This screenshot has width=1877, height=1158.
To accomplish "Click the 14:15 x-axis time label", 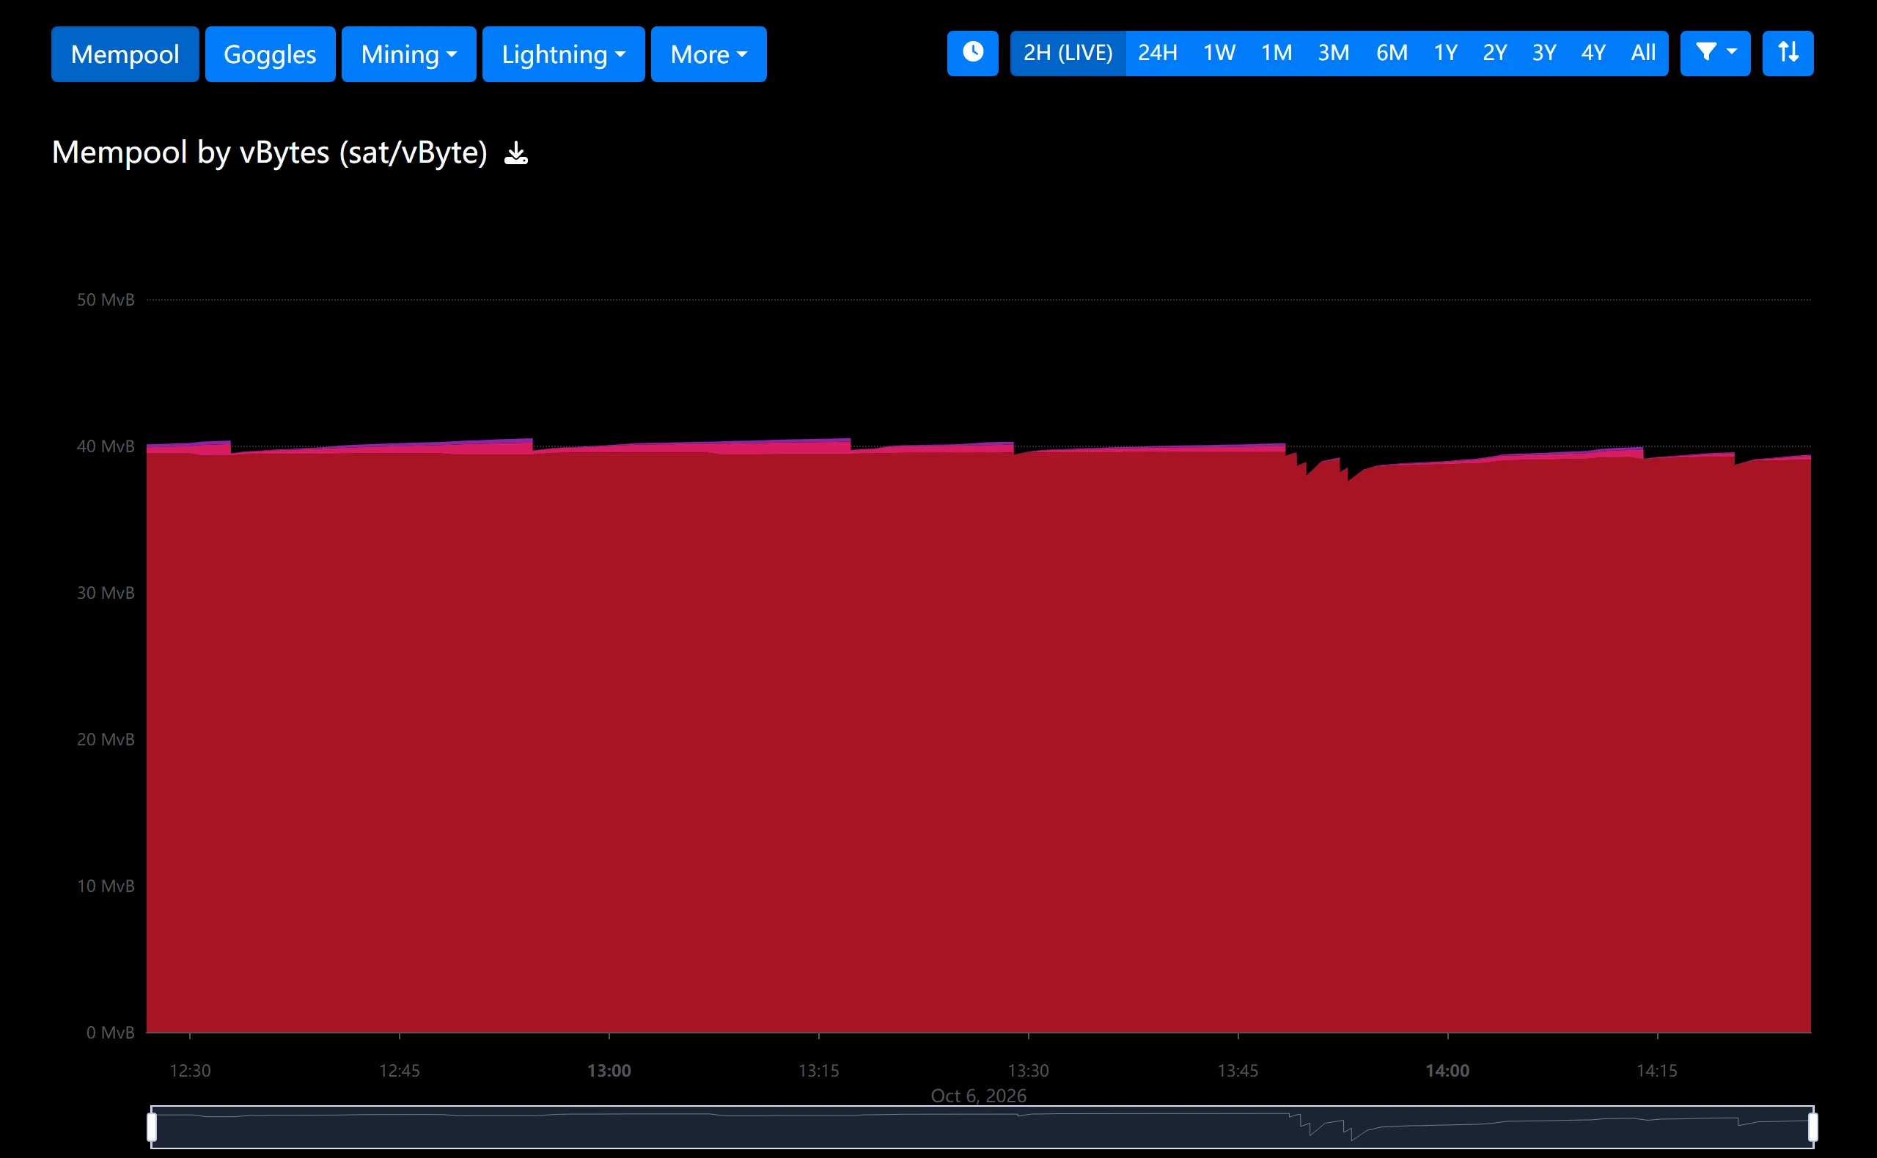I will pyautogui.click(x=1657, y=1071).
